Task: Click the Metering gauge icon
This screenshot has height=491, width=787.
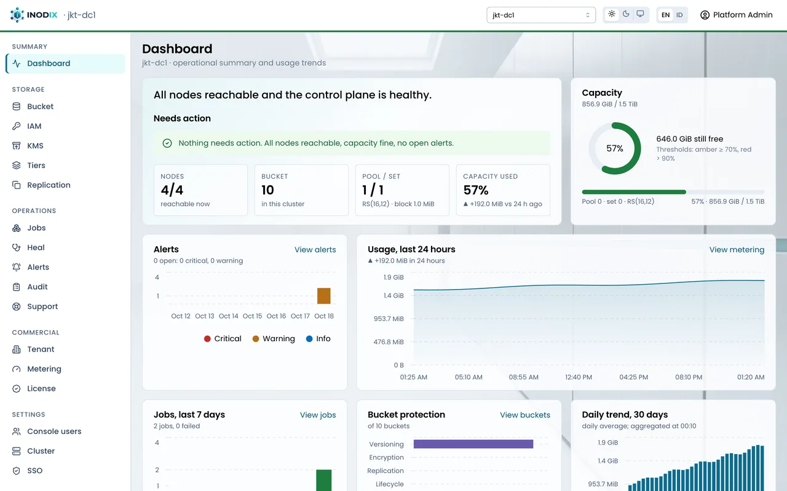Action: (17, 369)
